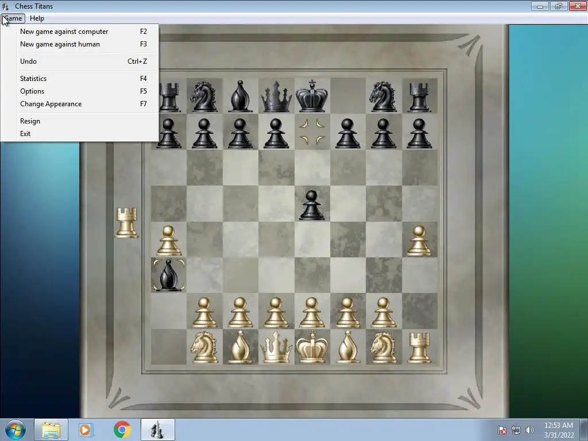Select the white pawn on f2

(347, 312)
